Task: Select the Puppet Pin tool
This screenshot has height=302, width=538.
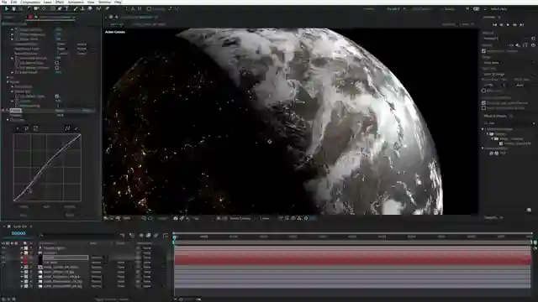Action: coord(107,8)
